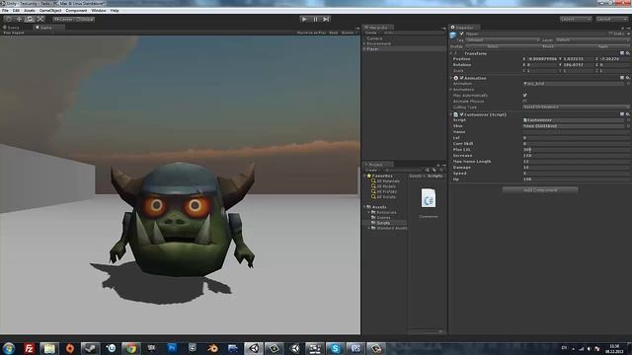The height and width of the screenshot is (355, 632).
Task: Select the Rotate tool
Action: click(30, 19)
